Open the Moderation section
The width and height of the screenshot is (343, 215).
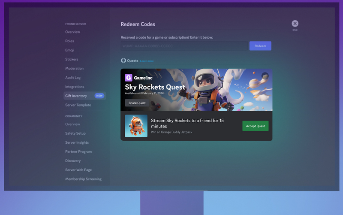[74, 69]
